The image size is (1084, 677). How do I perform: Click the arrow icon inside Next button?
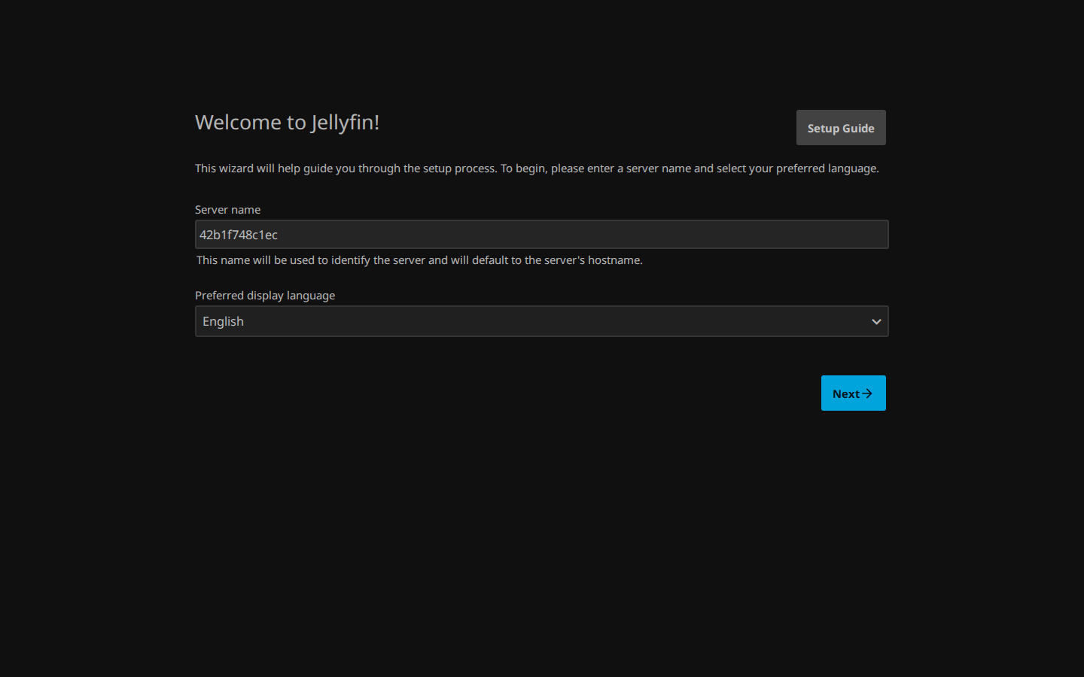pos(867,393)
